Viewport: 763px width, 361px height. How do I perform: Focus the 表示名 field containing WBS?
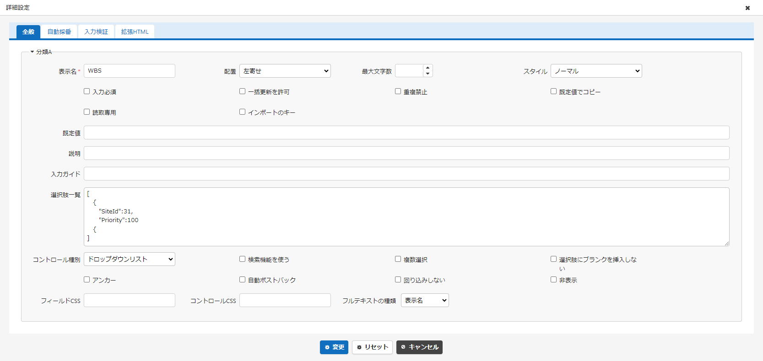(129, 71)
